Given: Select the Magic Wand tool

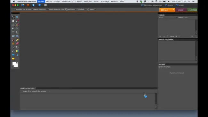Looking at the screenshot, I should pos(13,28).
